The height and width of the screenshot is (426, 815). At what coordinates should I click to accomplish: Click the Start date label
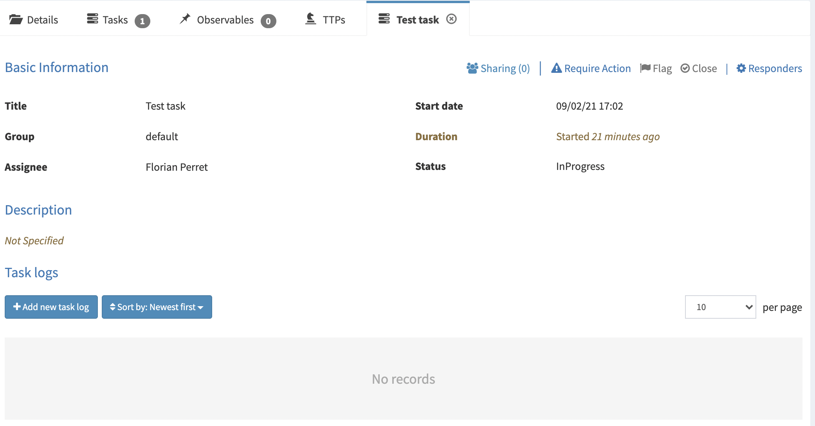click(439, 106)
